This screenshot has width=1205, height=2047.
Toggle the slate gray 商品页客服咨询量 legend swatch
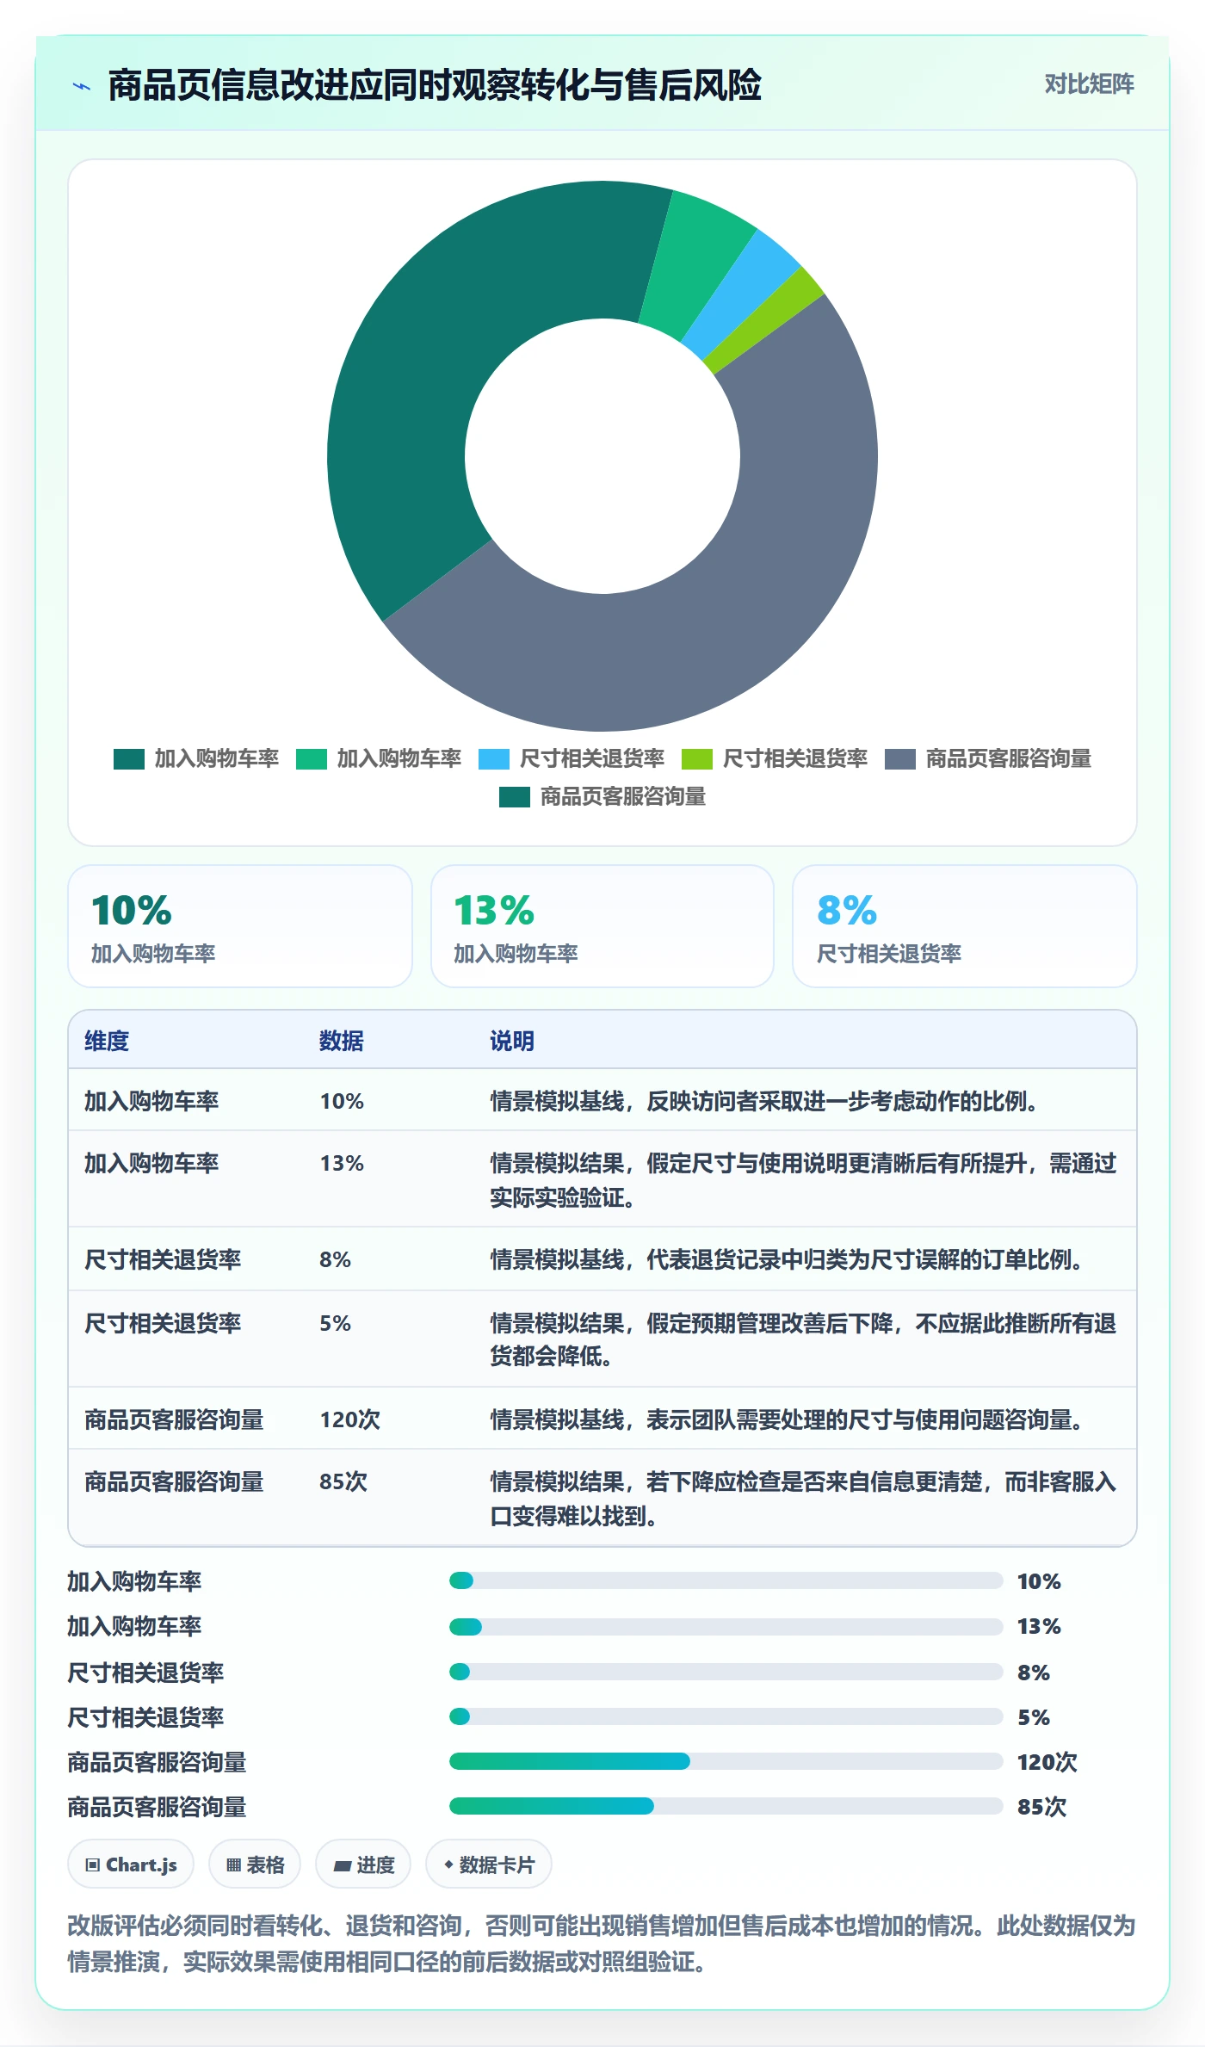click(x=900, y=759)
